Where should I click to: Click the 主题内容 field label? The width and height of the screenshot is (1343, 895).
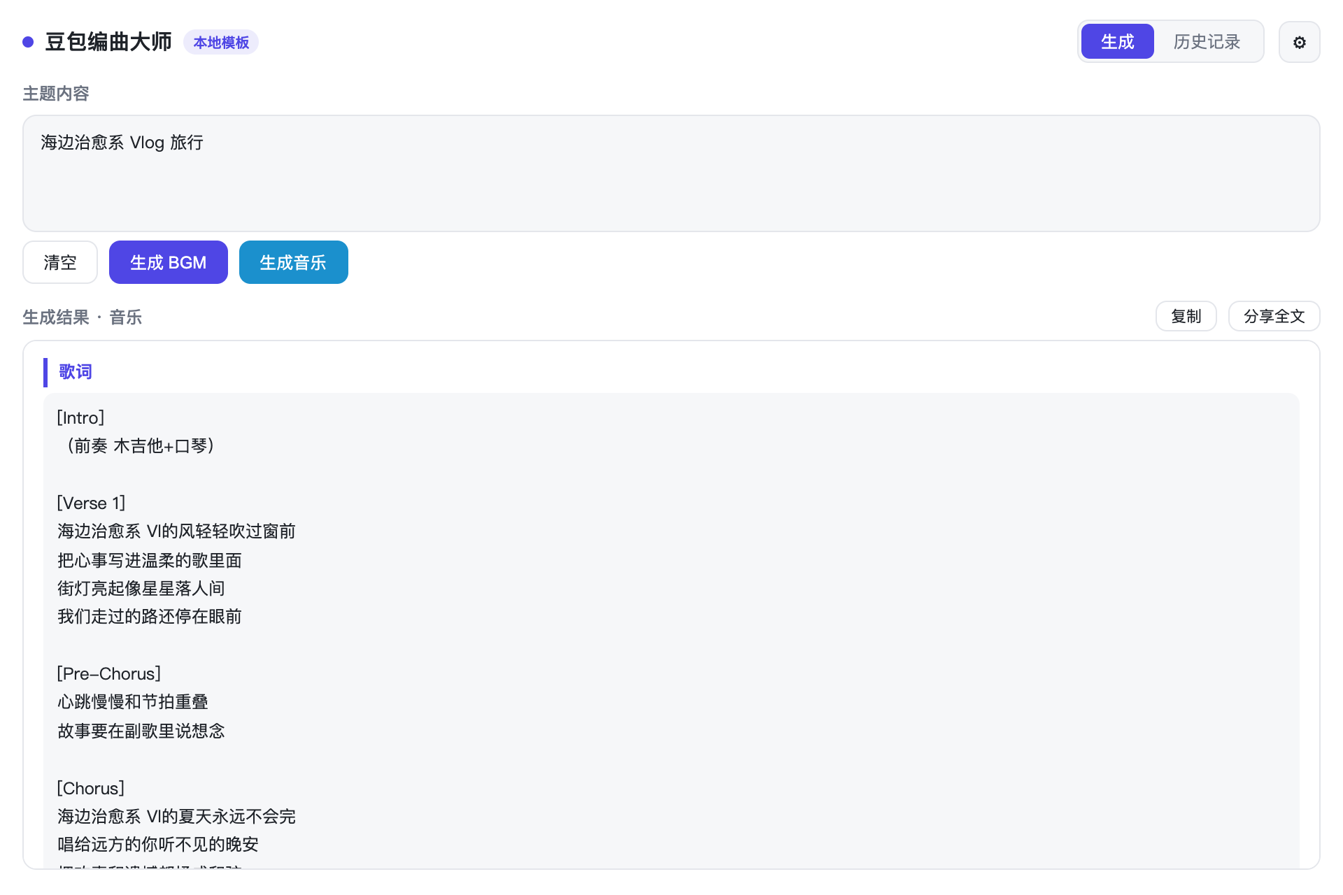click(56, 94)
